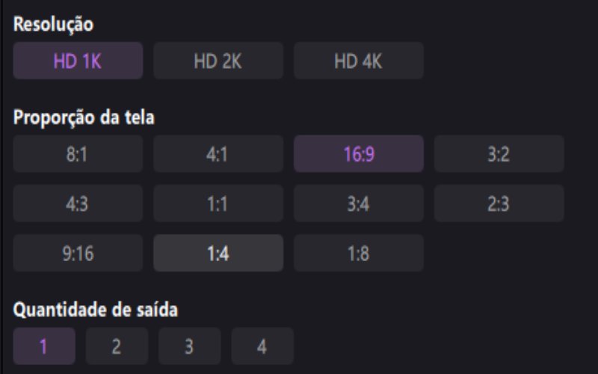Choose the 3:2 aspect ratio

499,154
